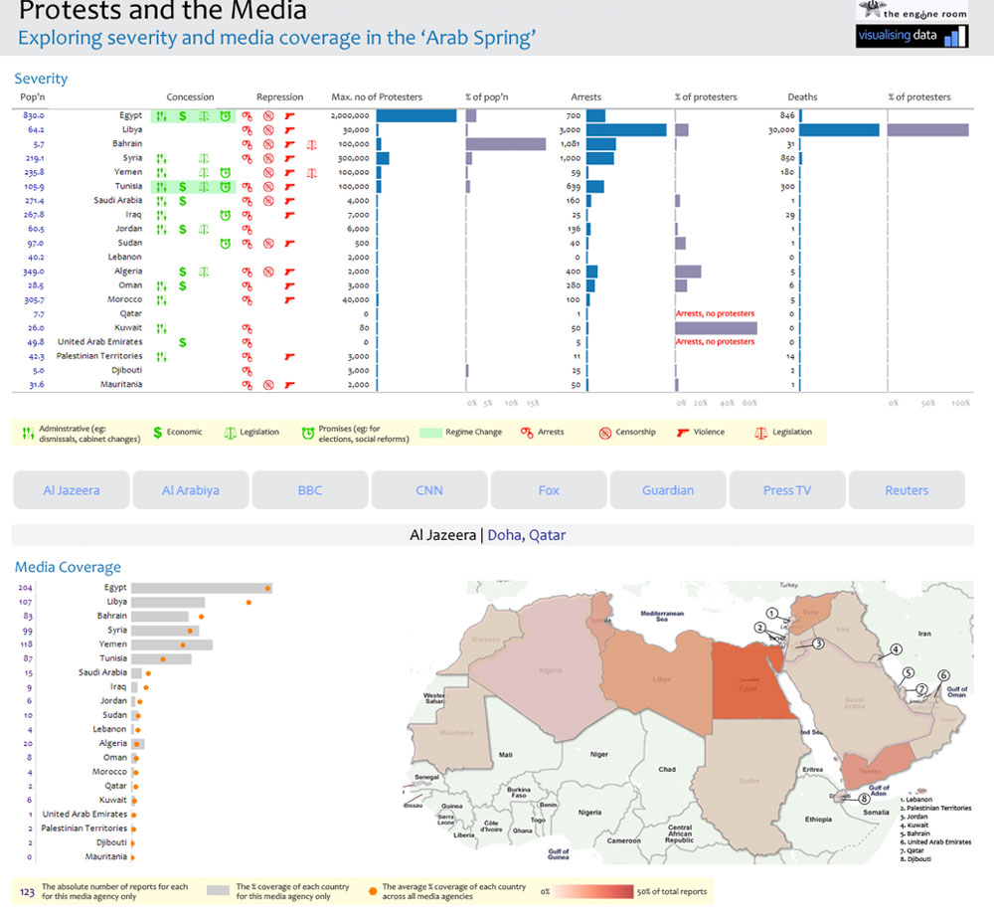Screen dimensions: 994x922
Task: Click map marker number 6 near Gulf of Oman
Action: [x=943, y=675]
